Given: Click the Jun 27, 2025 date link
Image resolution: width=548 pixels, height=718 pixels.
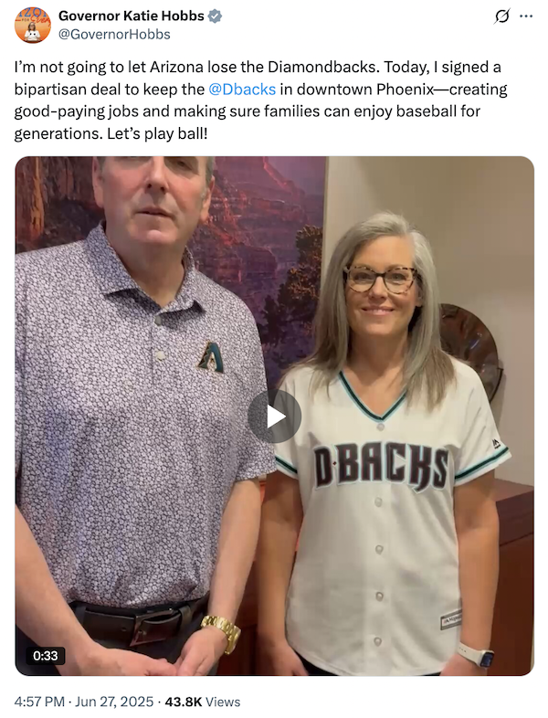Looking at the screenshot, I should 114,702.
